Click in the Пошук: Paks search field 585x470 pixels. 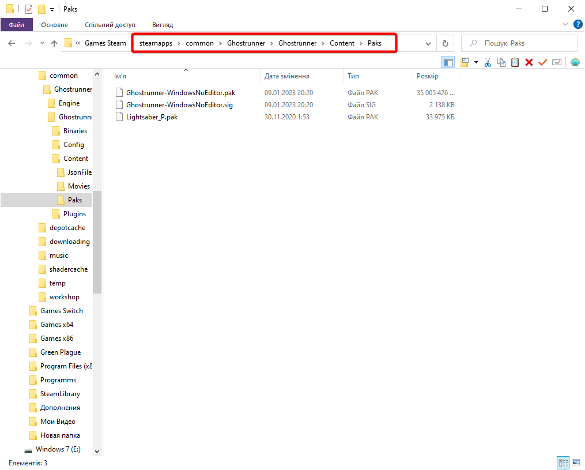(519, 43)
